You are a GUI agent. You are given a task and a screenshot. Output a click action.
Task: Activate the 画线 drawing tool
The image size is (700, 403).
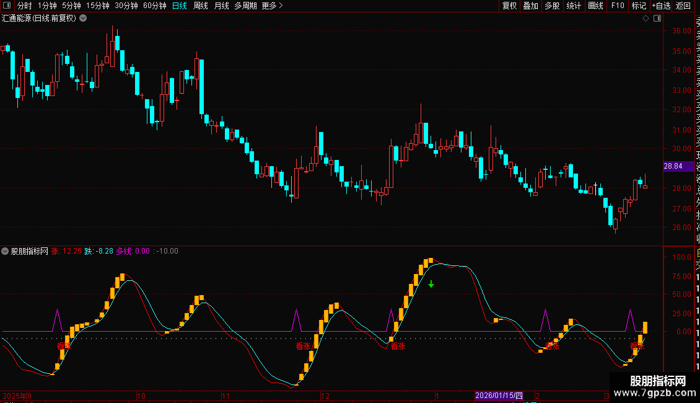pyautogui.click(x=595, y=6)
